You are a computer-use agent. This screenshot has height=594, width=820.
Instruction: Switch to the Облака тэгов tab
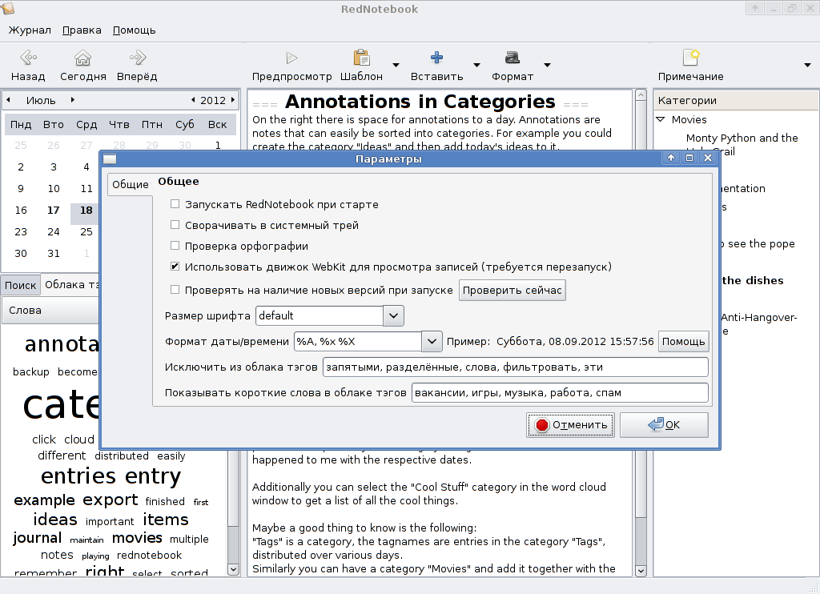pos(71,284)
